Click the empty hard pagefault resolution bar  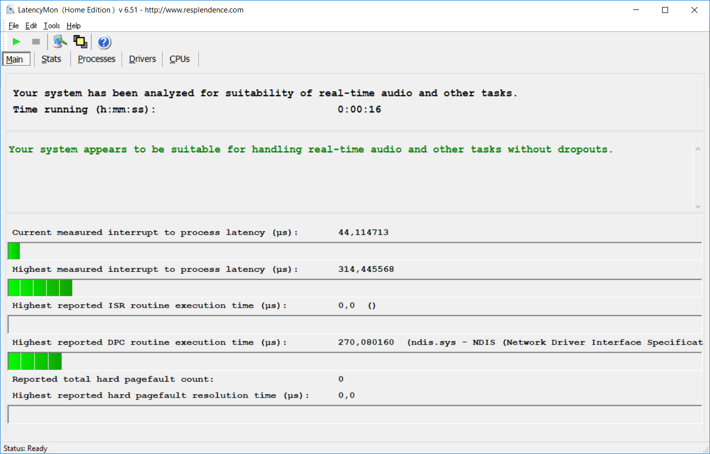tap(355, 415)
